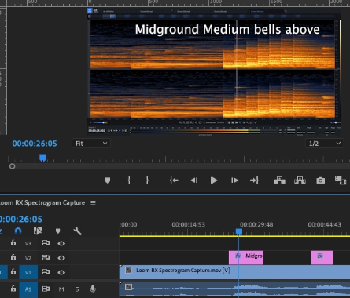The width and height of the screenshot is (350, 298).
Task: Select Loom RX Spectrogram Capture.mov video clip
Action: click(x=234, y=272)
